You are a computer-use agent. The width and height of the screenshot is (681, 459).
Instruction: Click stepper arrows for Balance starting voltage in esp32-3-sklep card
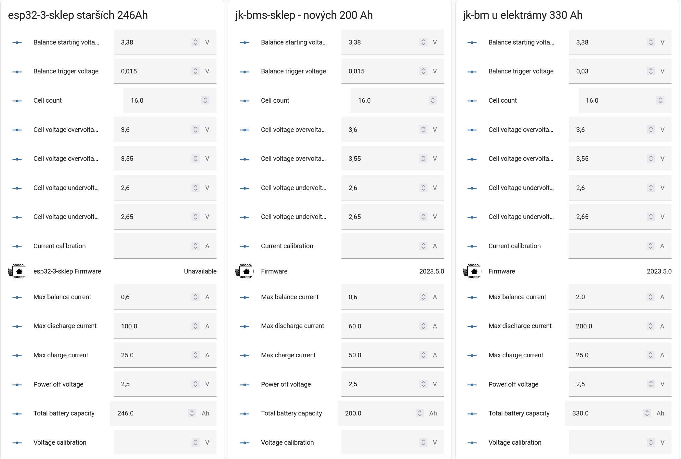[x=195, y=42]
